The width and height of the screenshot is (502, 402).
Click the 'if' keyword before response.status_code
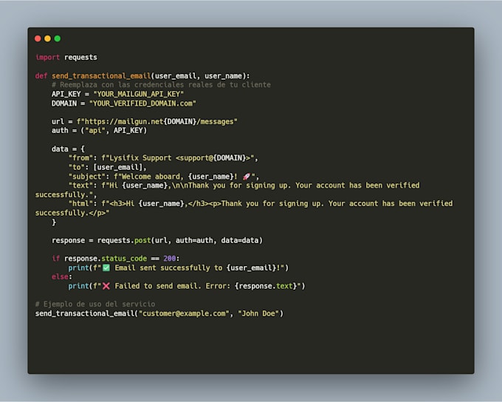[x=55, y=259]
